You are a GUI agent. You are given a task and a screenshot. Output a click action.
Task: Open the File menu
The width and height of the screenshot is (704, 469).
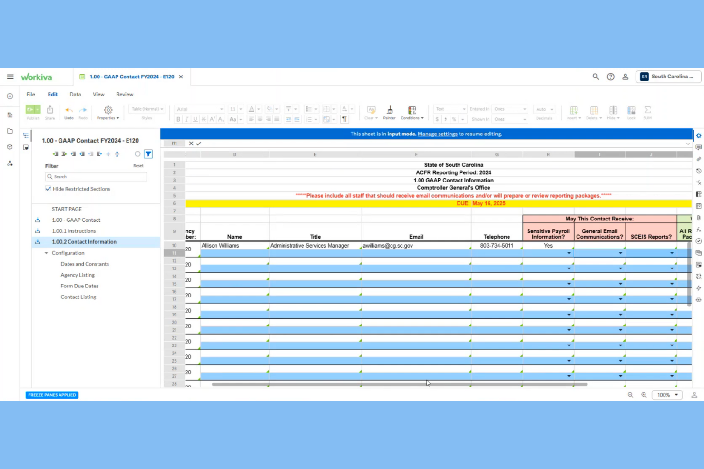31,95
